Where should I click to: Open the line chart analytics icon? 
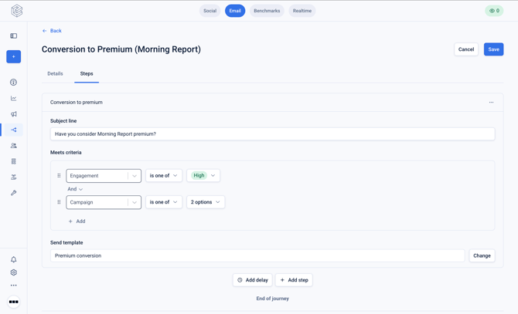14,98
